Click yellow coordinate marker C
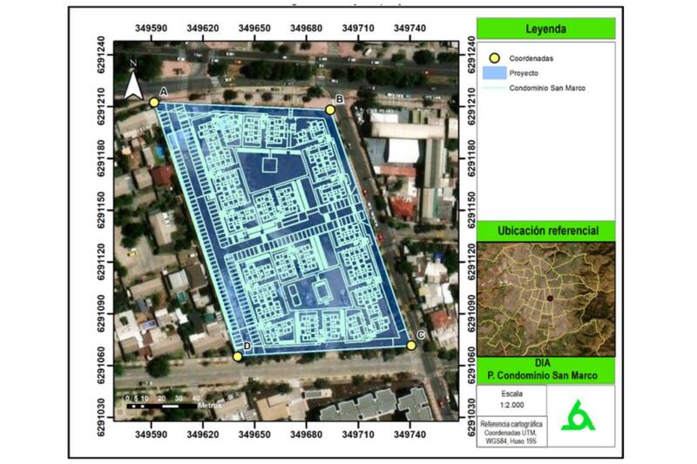Image resolution: width=697 pixels, height=464 pixels. [x=411, y=345]
